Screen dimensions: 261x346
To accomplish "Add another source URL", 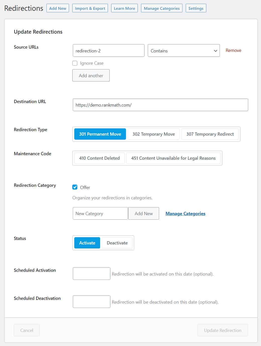I will coord(91,75).
